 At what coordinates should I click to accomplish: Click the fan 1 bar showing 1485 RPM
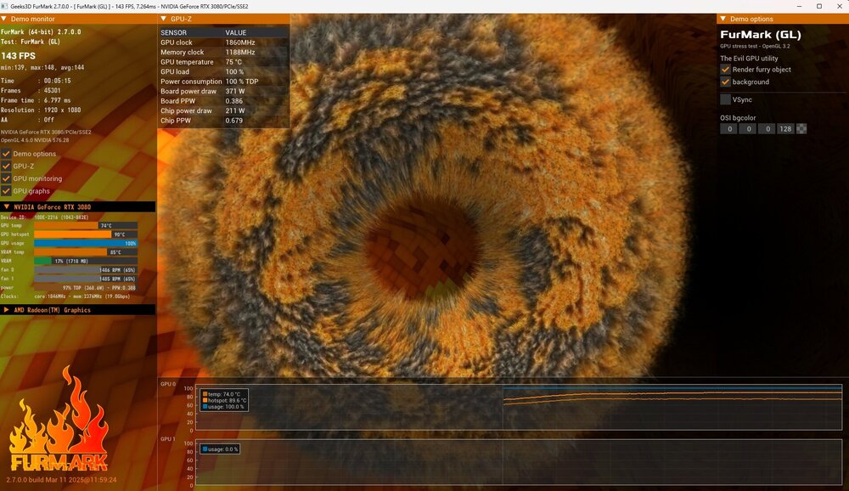point(86,279)
